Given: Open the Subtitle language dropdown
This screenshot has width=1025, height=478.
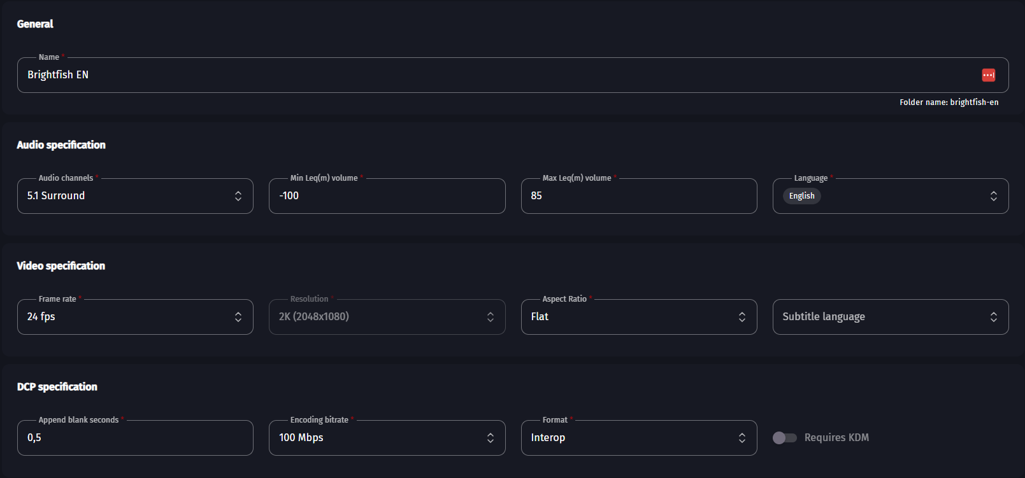Looking at the screenshot, I should 889,317.
